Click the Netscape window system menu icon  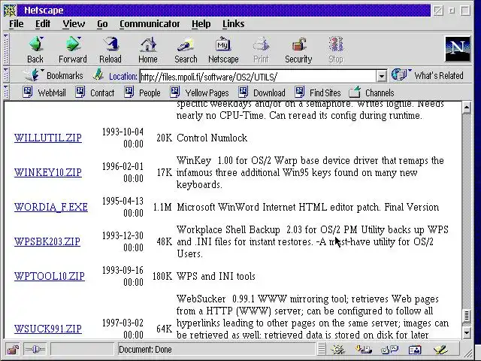coord(10,11)
